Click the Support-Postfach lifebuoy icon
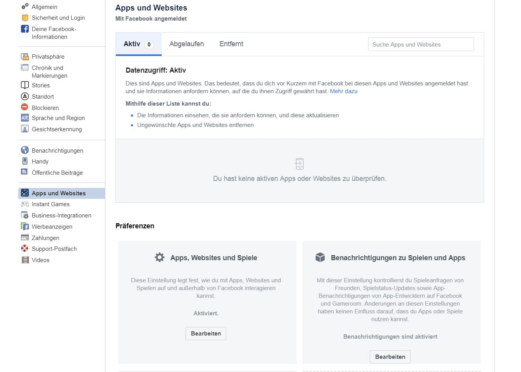 coord(25,249)
